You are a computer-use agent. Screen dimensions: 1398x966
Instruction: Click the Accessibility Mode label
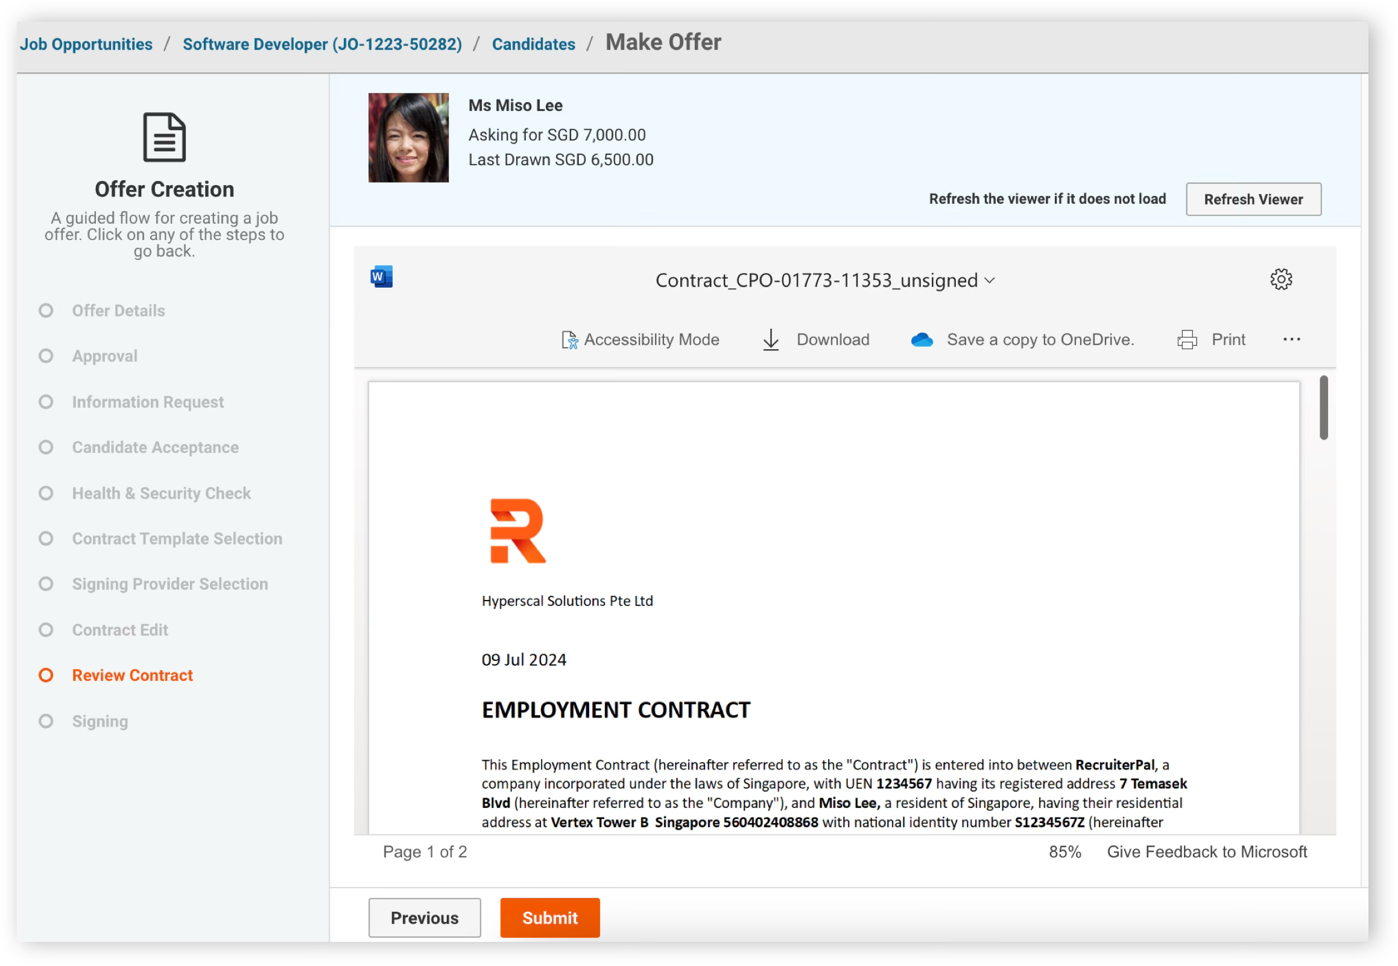[x=651, y=339]
